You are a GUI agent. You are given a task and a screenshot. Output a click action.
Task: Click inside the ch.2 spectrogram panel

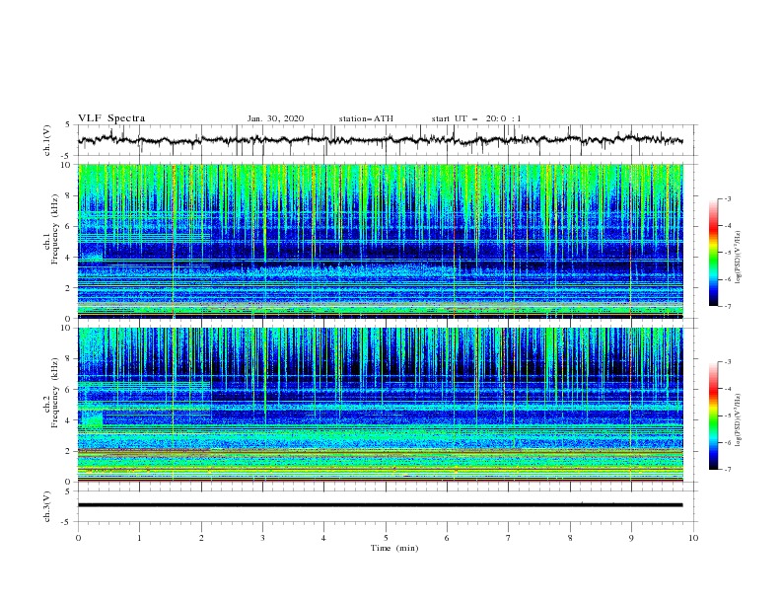(381, 405)
